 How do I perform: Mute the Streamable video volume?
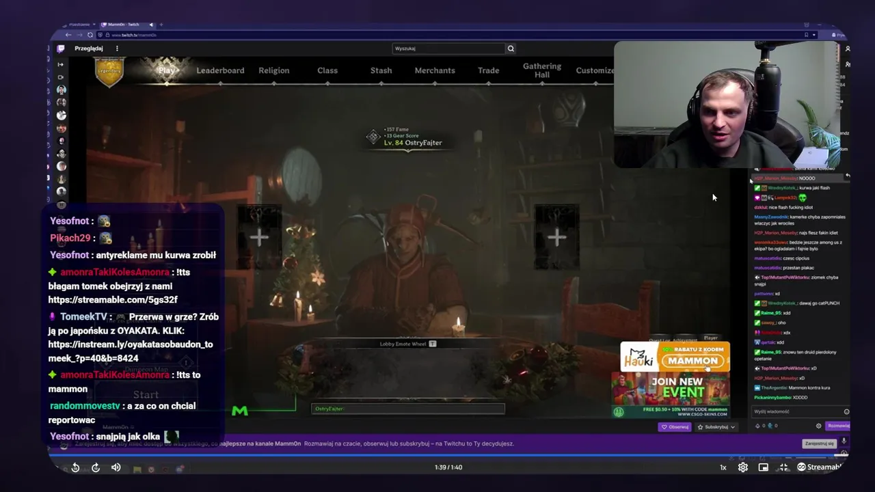point(116,467)
